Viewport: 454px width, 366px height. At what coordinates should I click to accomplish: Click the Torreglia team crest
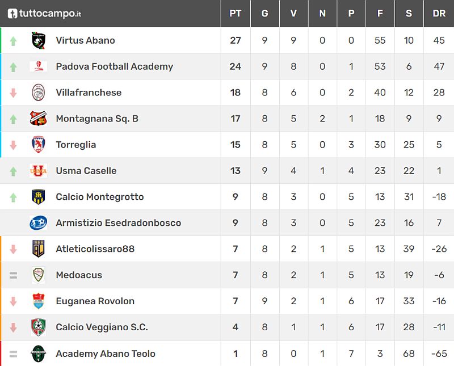(38, 145)
